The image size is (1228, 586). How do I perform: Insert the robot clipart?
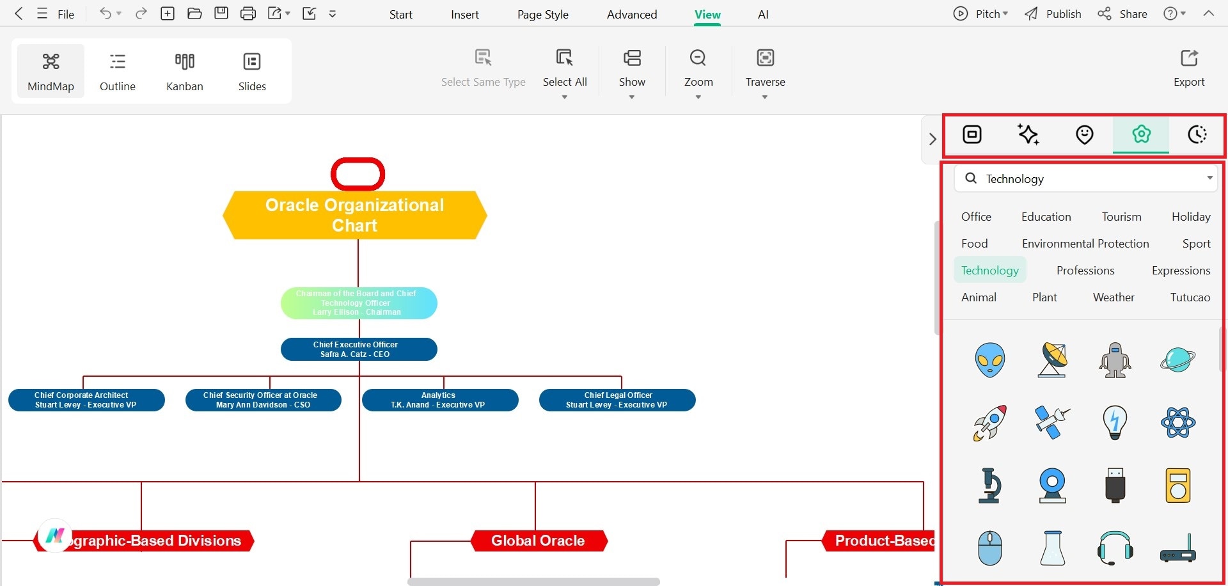(x=1115, y=360)
